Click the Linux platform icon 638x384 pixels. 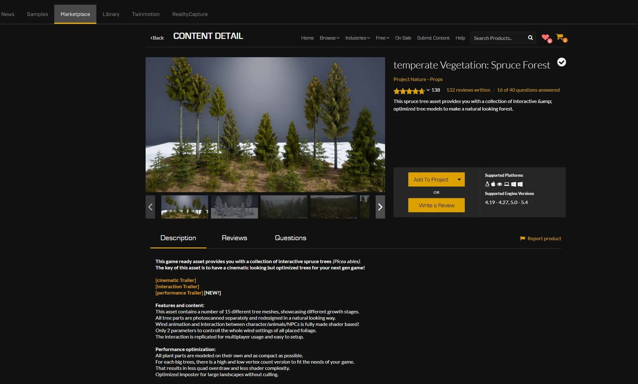pos(487,184)
